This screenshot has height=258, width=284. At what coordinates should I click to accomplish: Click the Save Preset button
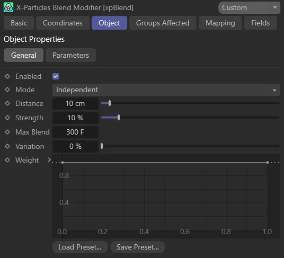coord(138,247)
